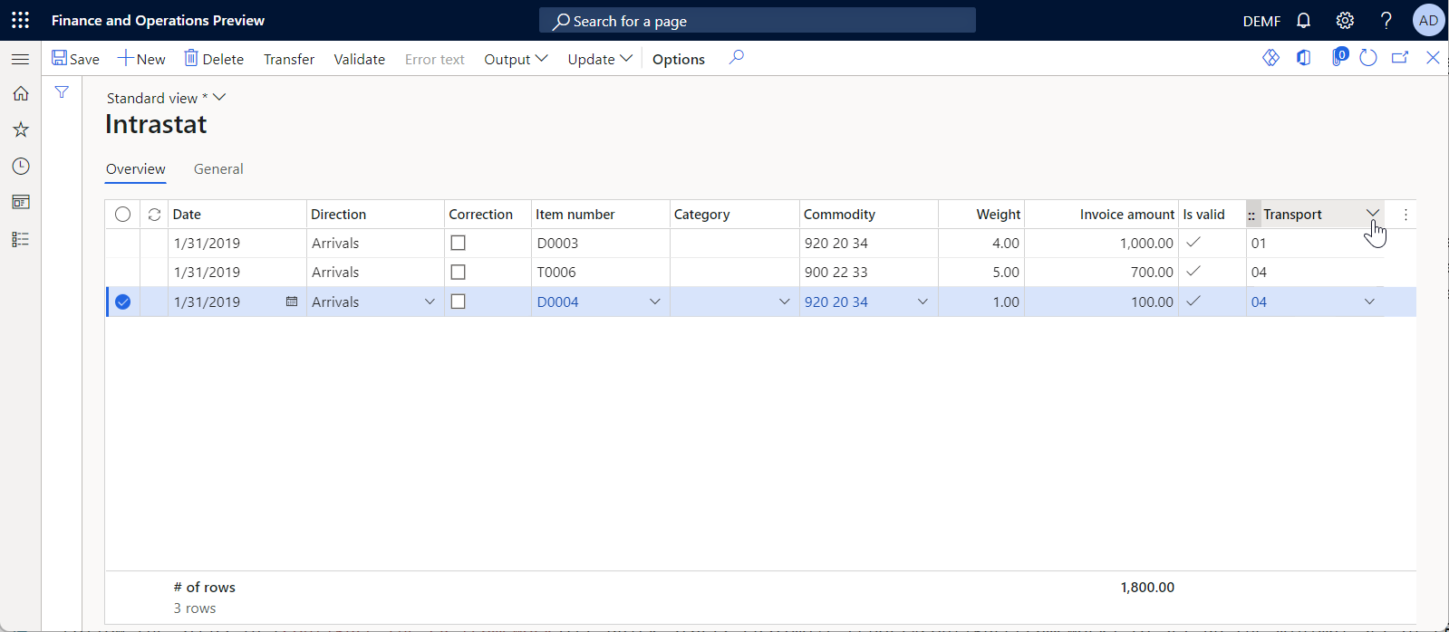
Task: Deselect the checked D0004 row marker
Action: [x=122, y=302]
